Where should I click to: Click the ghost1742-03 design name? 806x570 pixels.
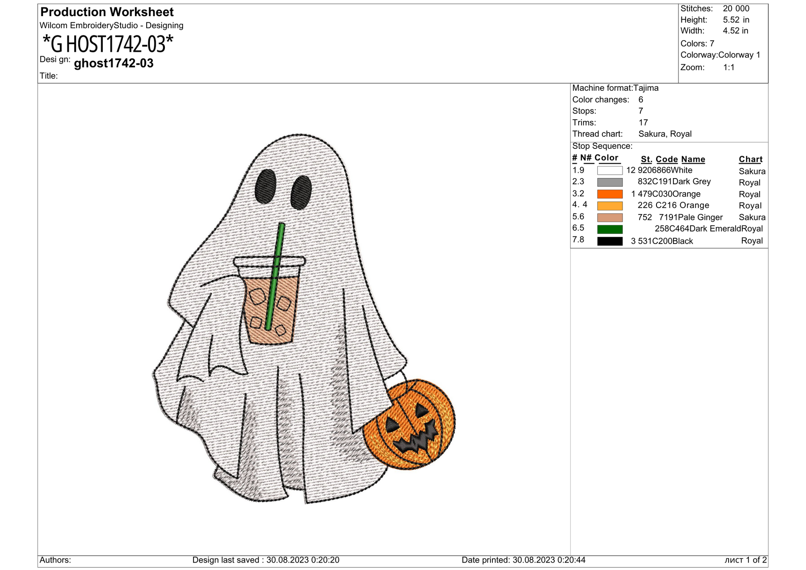113,63
